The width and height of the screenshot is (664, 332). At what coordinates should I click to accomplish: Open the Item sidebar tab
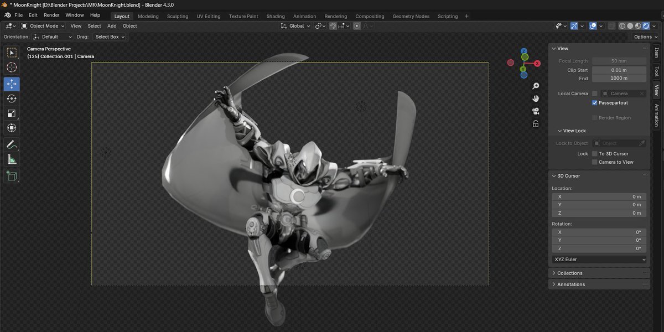657,53
